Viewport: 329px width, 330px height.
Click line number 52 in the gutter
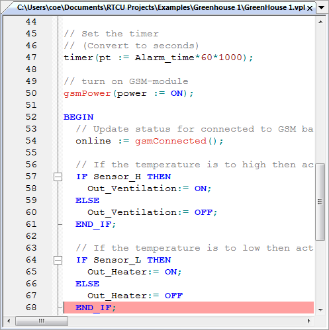pos(31,117)
